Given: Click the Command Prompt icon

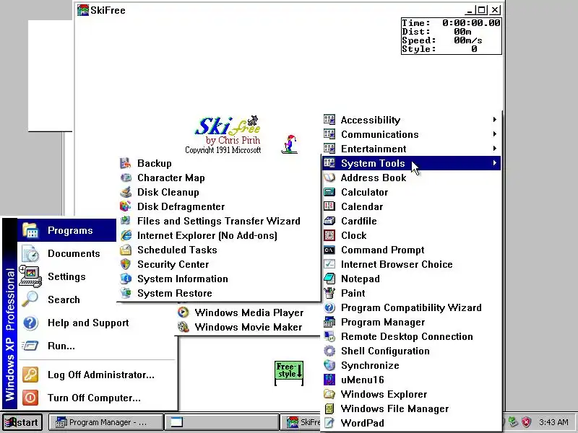Looking at the screenshot, I should [x=329, y=250].
